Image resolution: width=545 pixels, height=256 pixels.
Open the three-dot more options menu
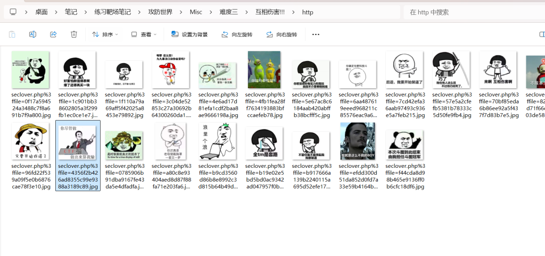(x=316, y=35)
